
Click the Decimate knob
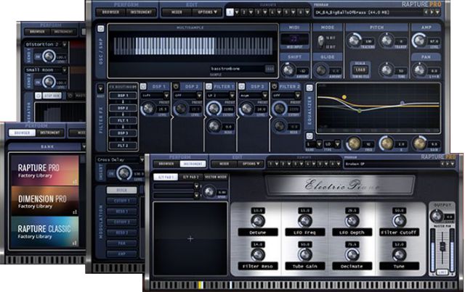352,255
